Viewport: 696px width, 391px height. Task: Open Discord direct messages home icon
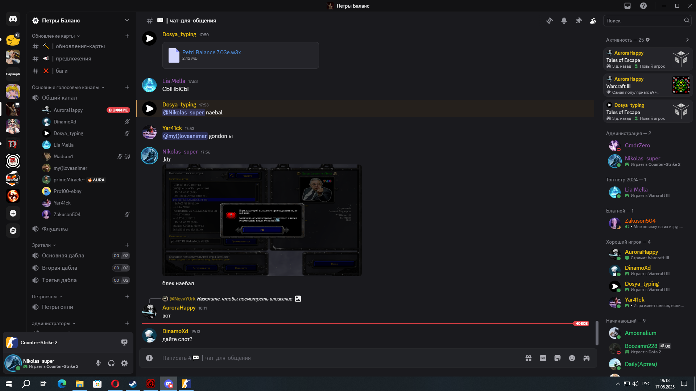pos(13,19)
